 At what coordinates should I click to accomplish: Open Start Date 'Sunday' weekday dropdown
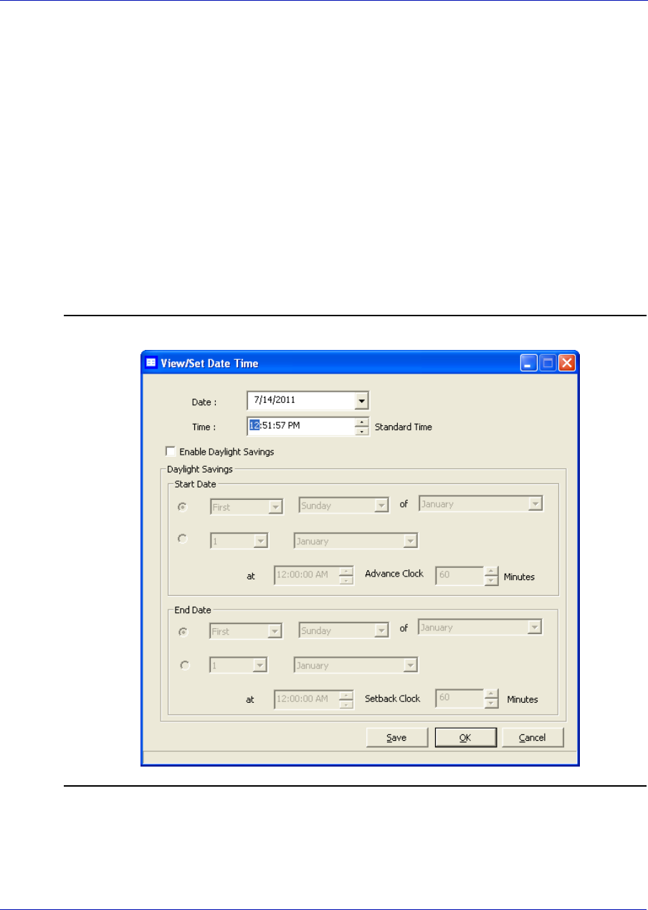(x=381, y=507)
